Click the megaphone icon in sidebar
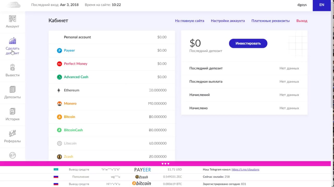This screenshot has width=334, height=187. (x=13, y=155)
